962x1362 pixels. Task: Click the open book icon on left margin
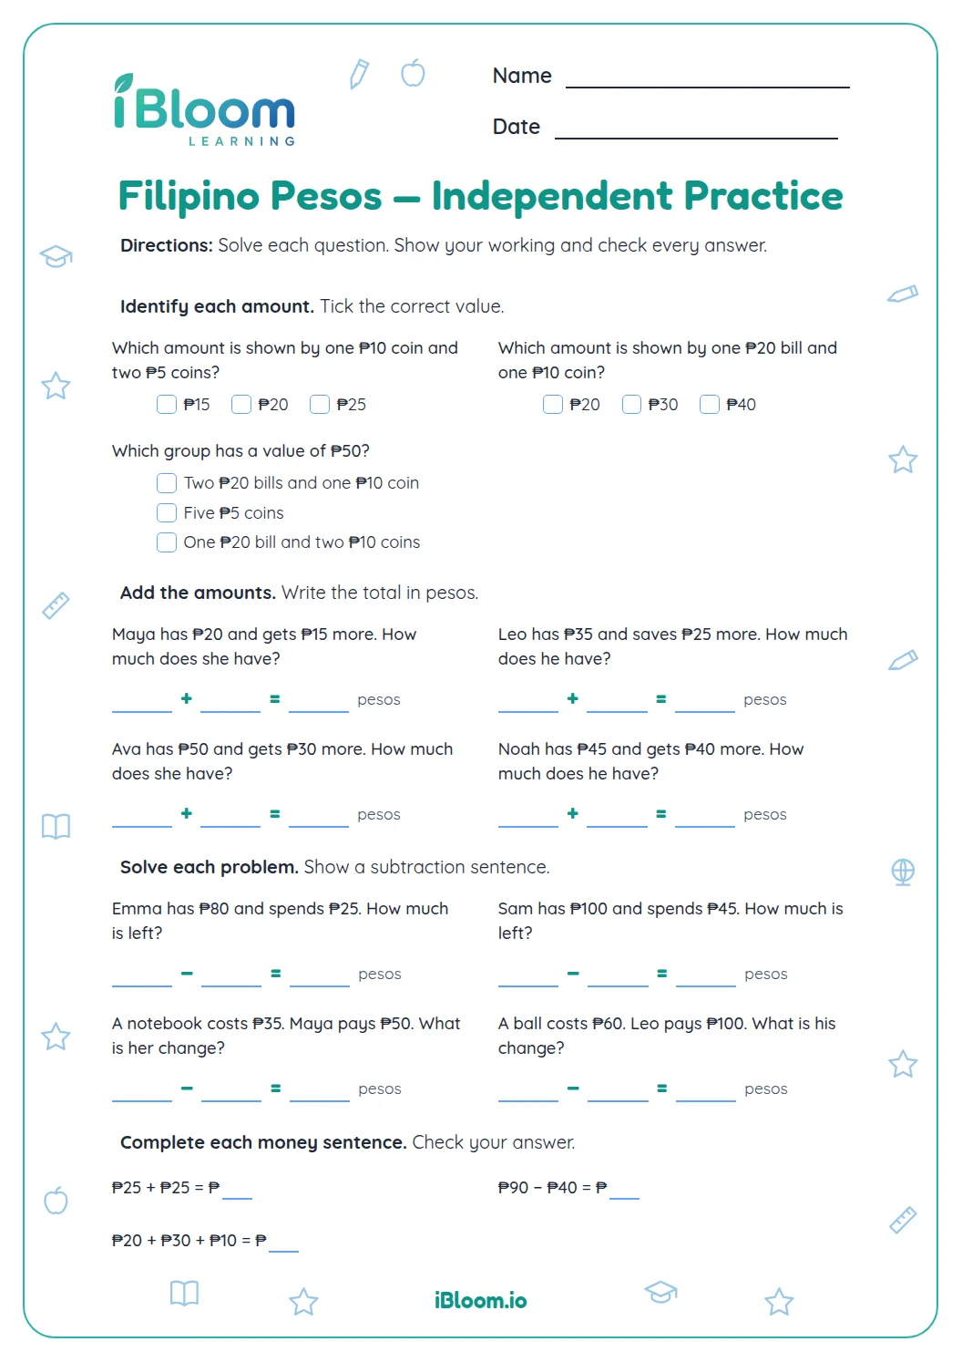pyautogui.click(x=56, y=827)
